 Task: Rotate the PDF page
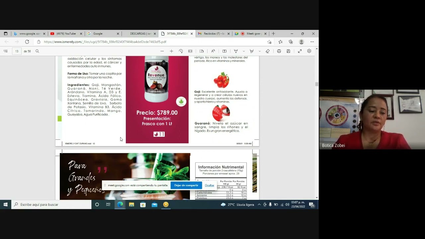click(x=181, y=51)
